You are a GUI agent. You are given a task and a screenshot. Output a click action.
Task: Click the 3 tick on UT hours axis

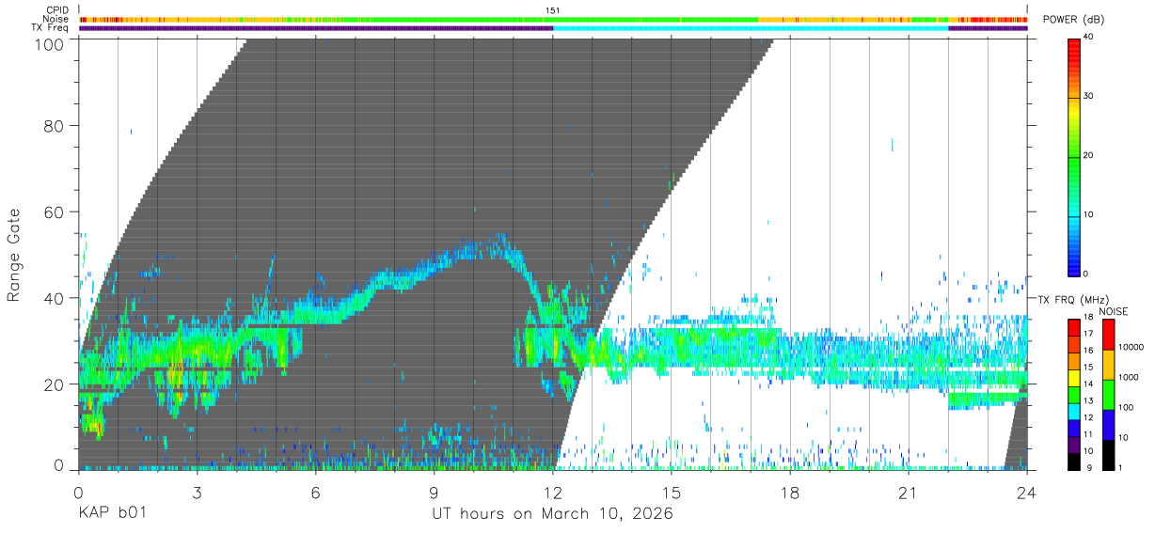point(197,493)
